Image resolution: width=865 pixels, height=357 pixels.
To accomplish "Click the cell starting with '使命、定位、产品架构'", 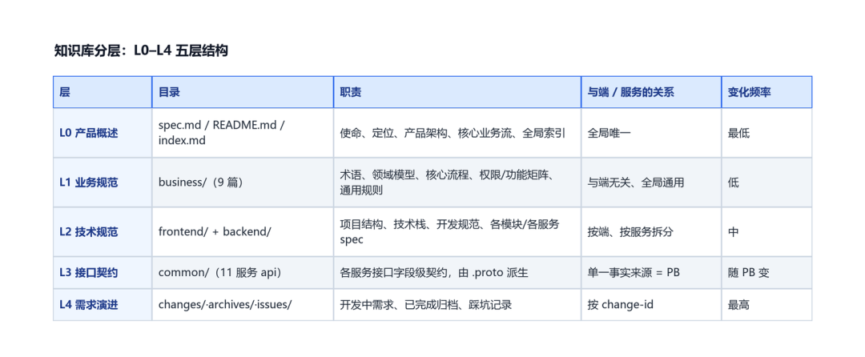I will tap(457, 134).
